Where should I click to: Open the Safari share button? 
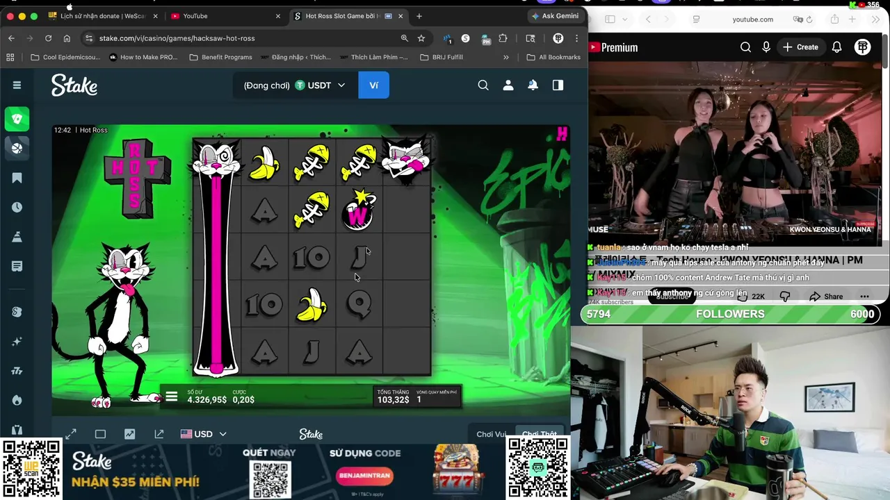[x=834, y=19]
